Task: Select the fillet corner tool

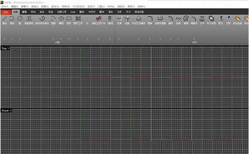Action: click(x=150, y=18)
